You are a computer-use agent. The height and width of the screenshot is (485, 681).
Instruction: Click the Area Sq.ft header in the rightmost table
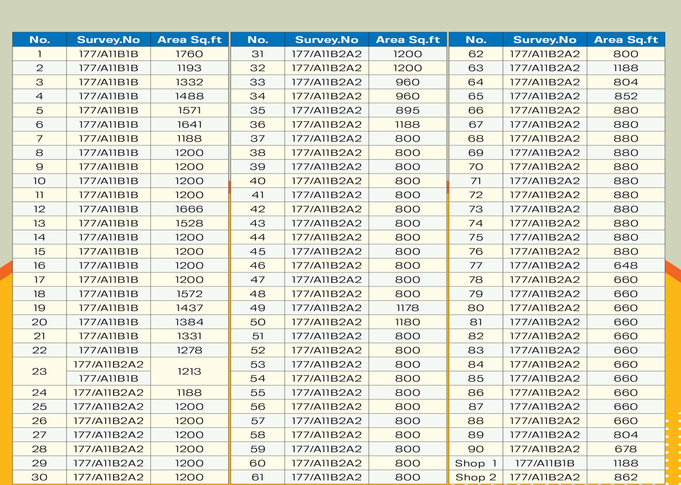coord(625,40)
